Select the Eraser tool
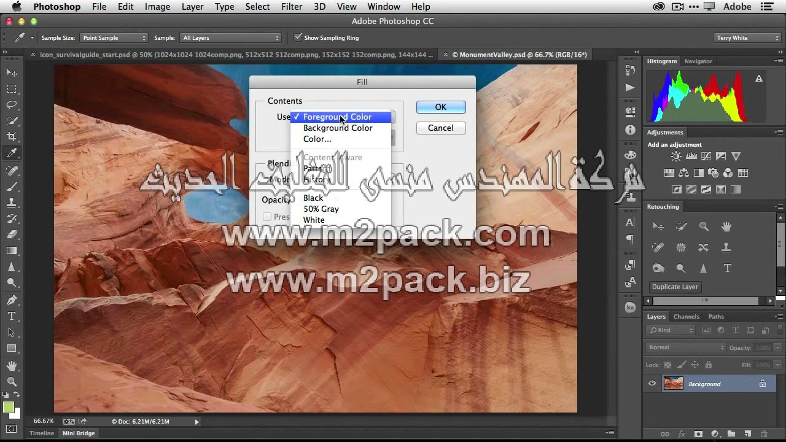Viewport: 786px width, 442px height. (x=12, y=235)
